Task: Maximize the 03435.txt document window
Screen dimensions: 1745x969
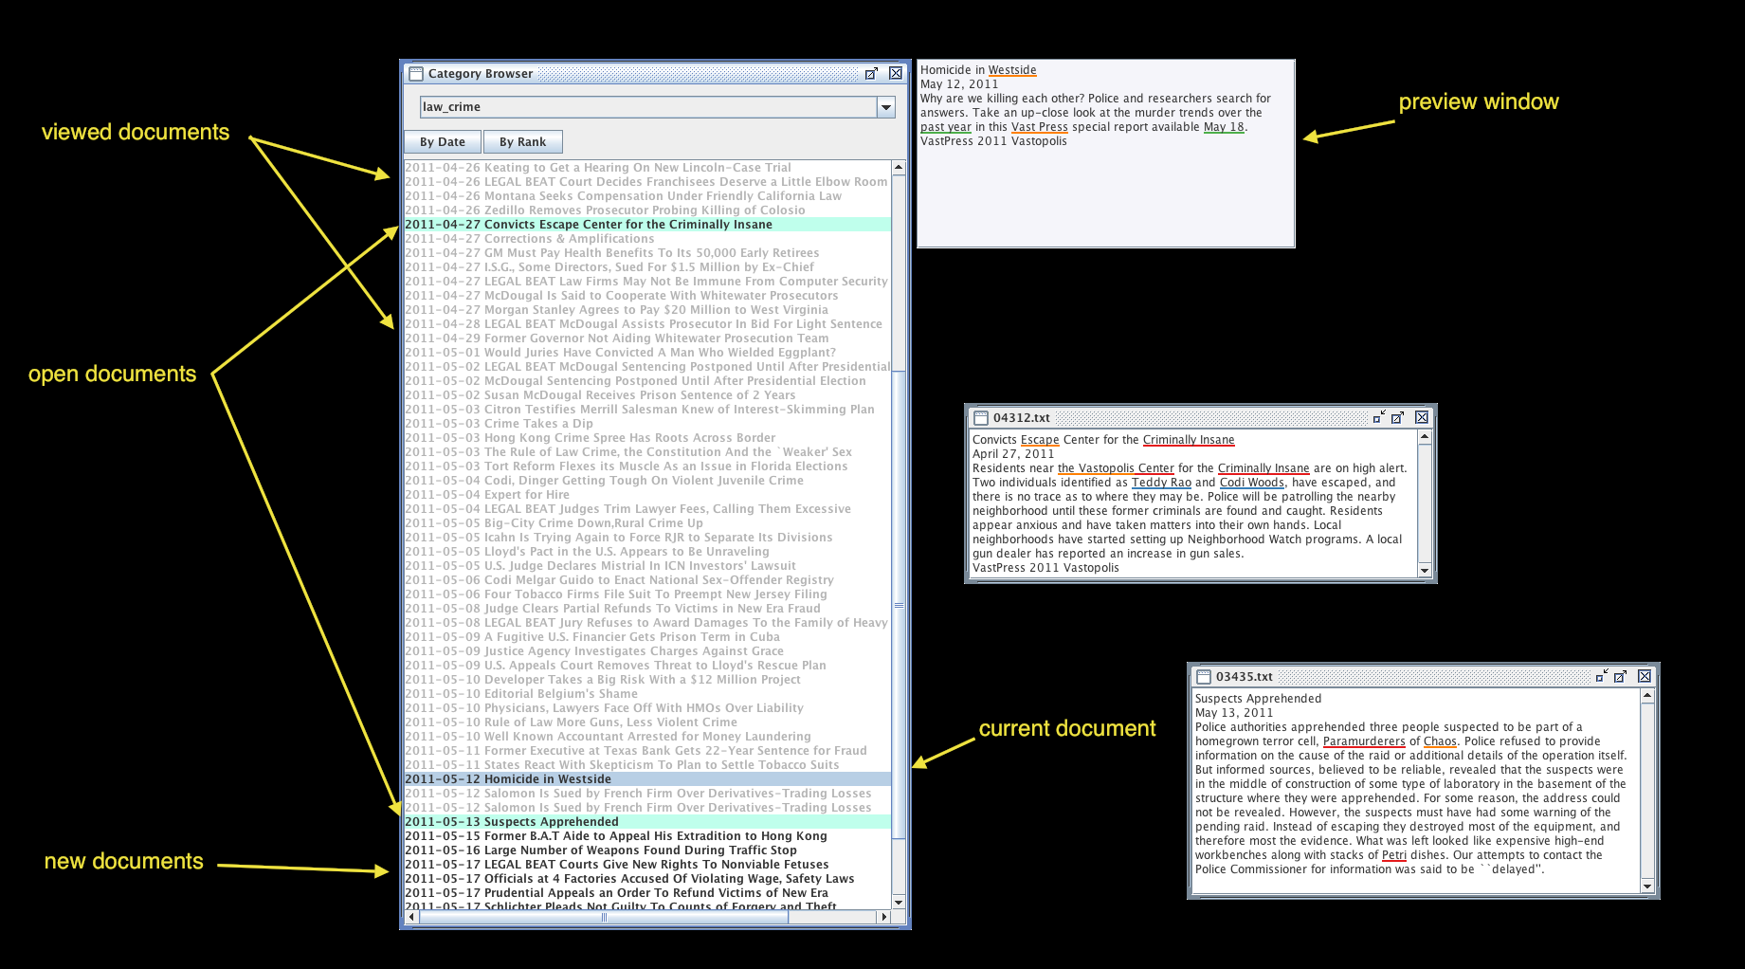Action: pyautogui.click(x=1621, y=676)
